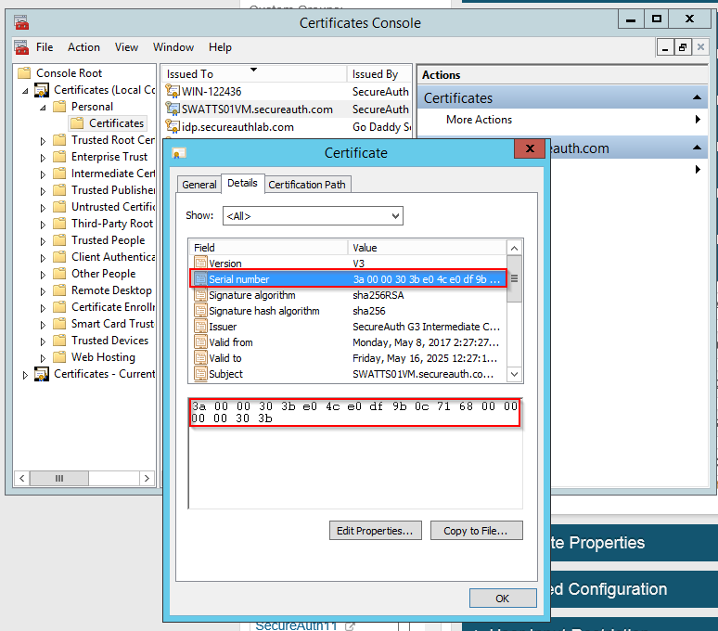Click the Signature hash algorithm field icon

[200, 311]
